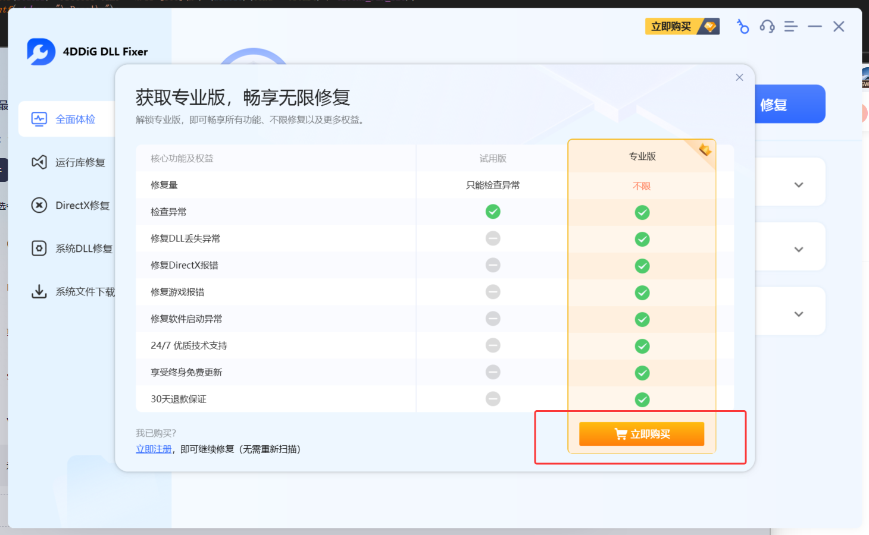Click the 试用版 column header
The height and width of the screenshot is (535, 869).
493,158
